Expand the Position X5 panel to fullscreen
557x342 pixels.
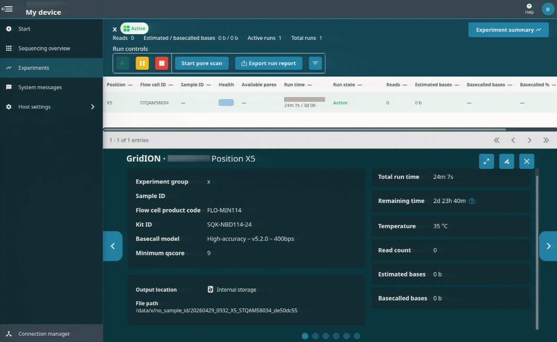[x=486, y=162]
